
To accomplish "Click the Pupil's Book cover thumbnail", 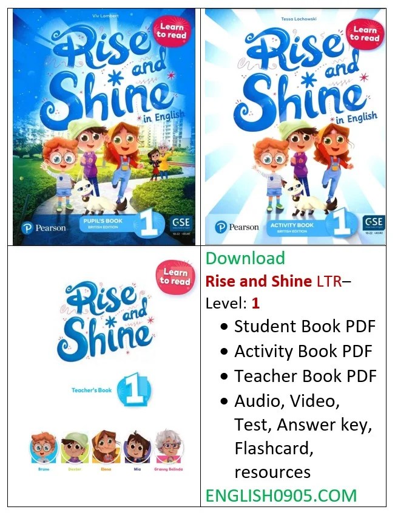I will [104, 127].
